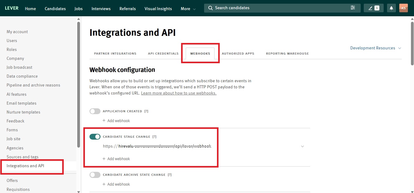Open the Candidates nav item
This screenshot has height=193, width=414.
pos(55,9)
